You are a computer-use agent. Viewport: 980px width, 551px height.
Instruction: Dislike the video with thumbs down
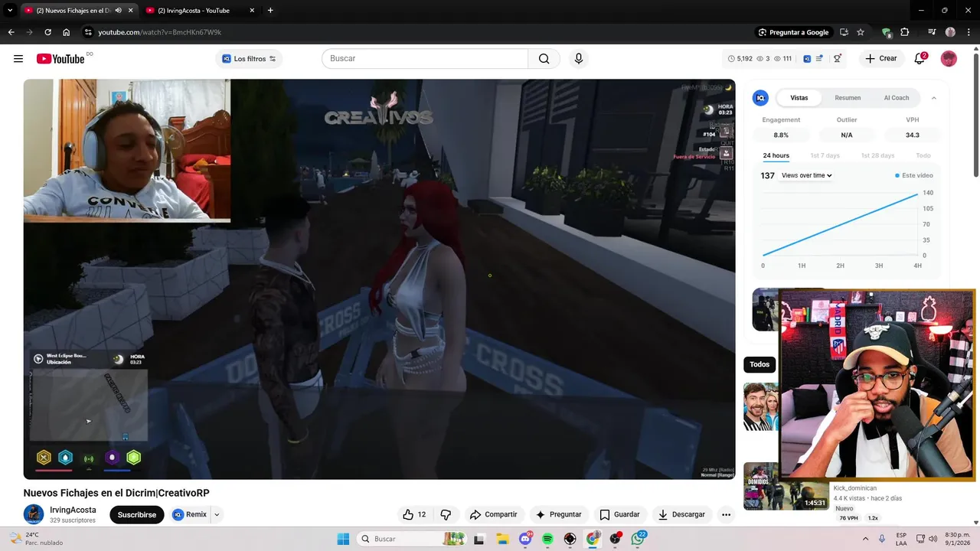coord(446,514)
